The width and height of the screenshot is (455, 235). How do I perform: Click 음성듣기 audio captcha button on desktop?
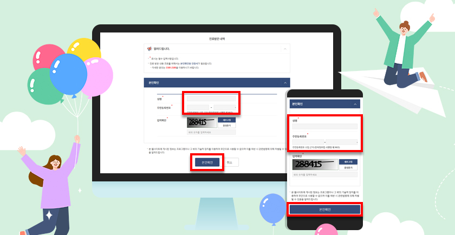coord(226,126)
